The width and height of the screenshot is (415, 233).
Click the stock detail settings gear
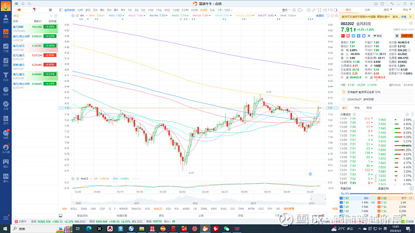[x=411, y=23]
